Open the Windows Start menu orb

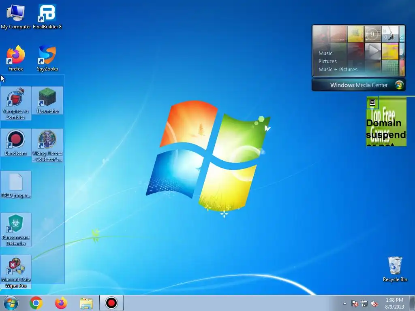pyautogui.click(x=11, y=303)
